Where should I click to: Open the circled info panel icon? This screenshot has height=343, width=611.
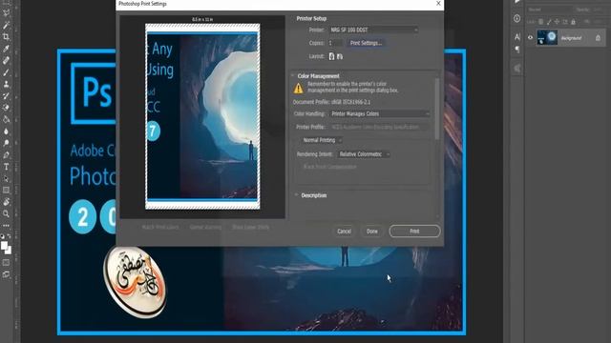(x=517, y=18)
